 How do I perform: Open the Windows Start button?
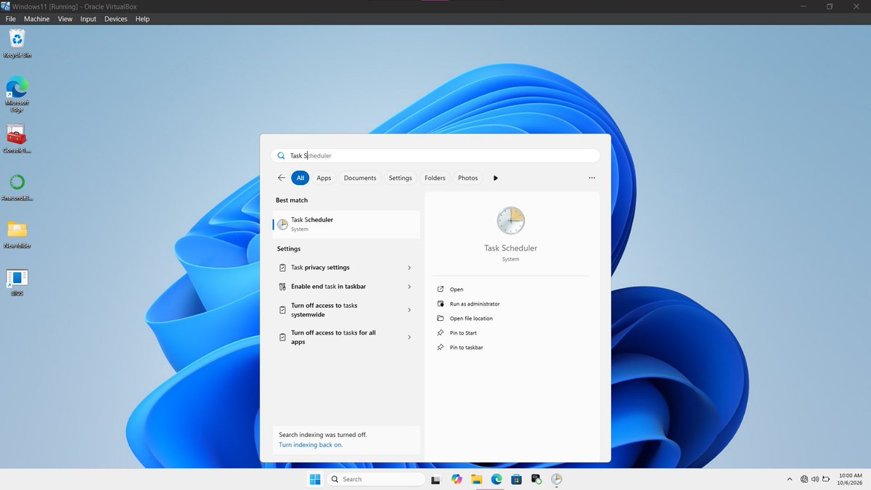[x=315, y=479]
